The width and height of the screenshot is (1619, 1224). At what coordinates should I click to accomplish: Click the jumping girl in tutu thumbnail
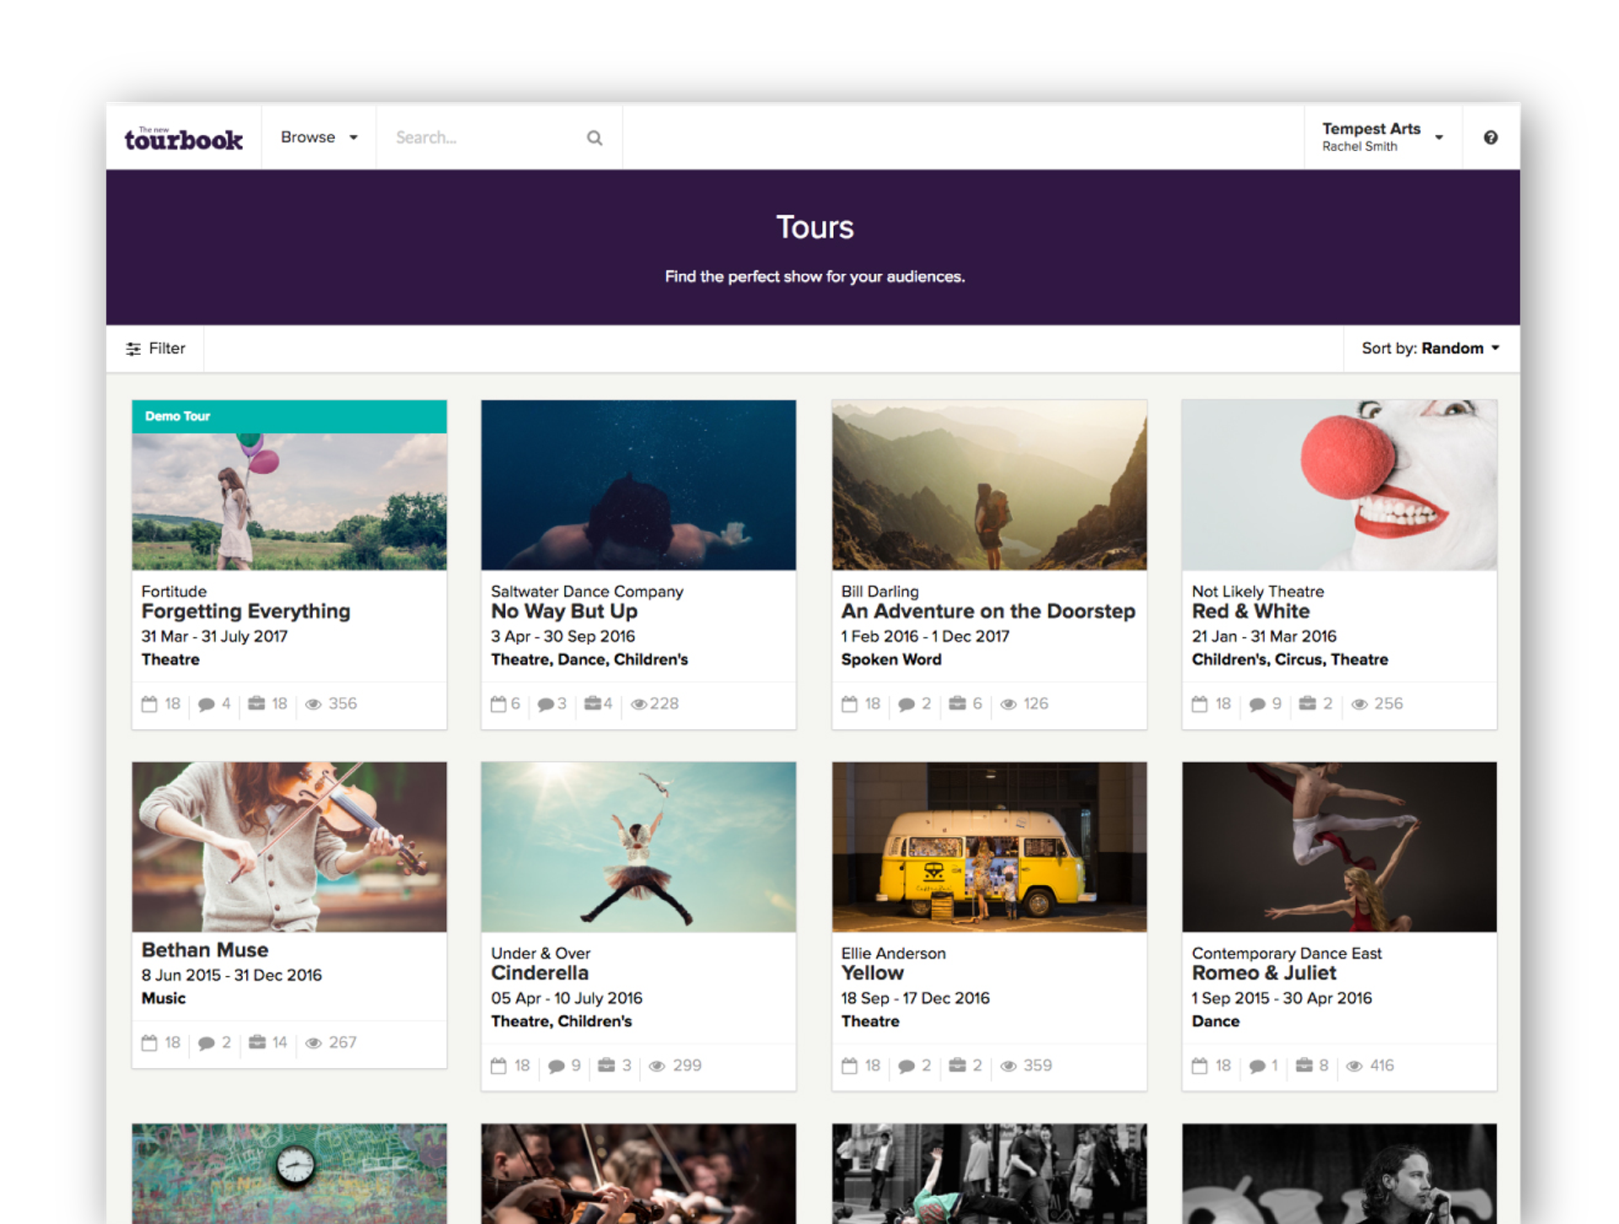(638, 847)
